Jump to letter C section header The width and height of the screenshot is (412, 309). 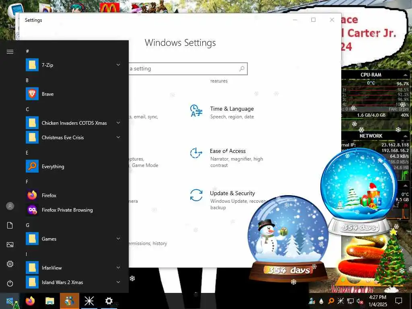(x=27, y=109)
